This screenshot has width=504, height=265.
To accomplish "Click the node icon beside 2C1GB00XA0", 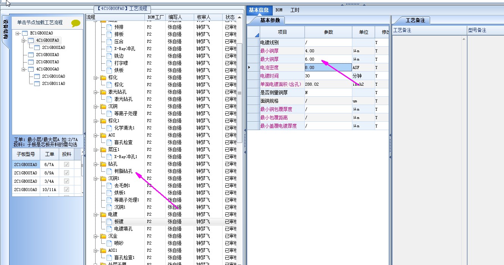I will (x=31, y=55).
